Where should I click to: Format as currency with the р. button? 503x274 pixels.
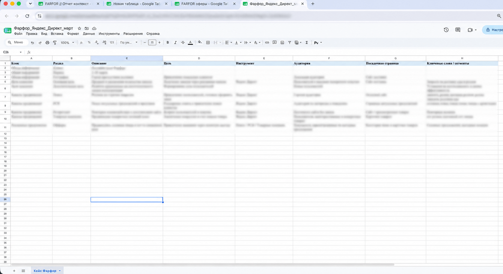click(x=82, y=42)
